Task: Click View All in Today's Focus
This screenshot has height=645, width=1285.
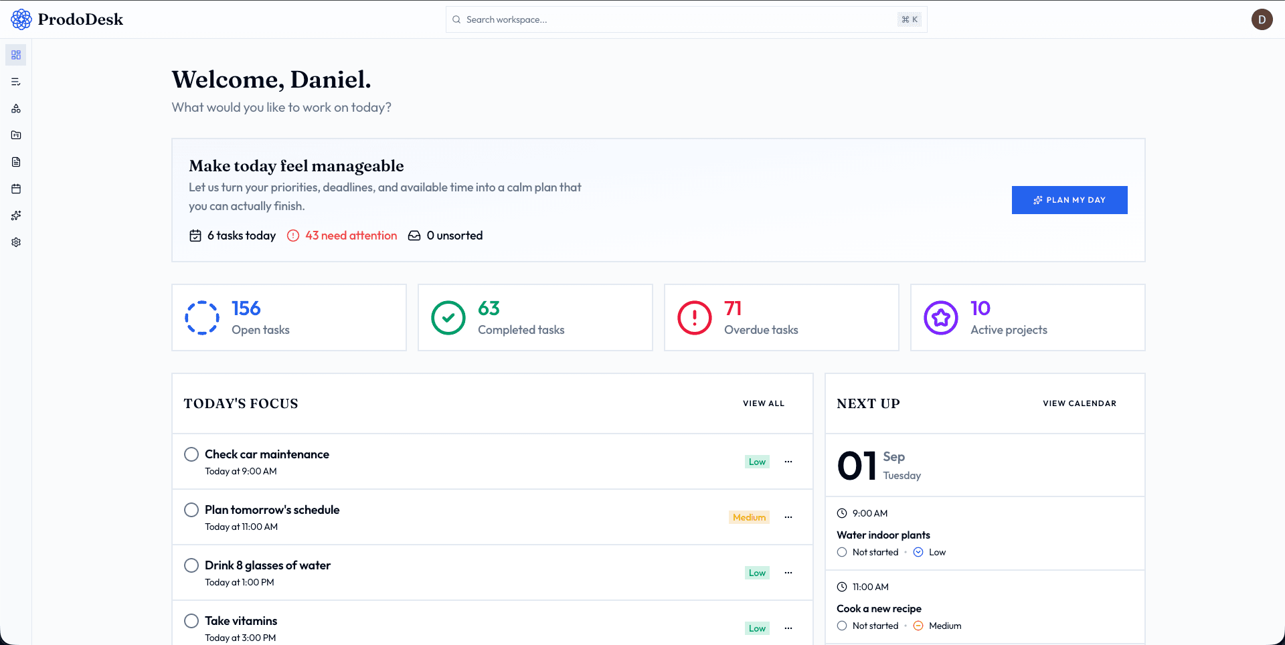Action: click(x=764, y=403)
